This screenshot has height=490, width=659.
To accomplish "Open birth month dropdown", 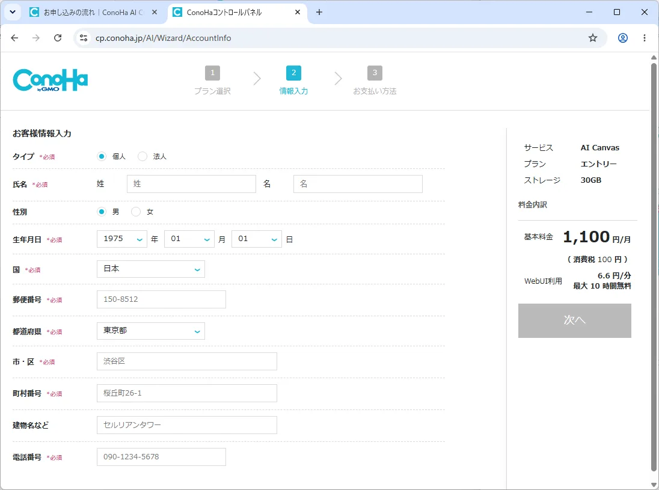I will [189, 239].
